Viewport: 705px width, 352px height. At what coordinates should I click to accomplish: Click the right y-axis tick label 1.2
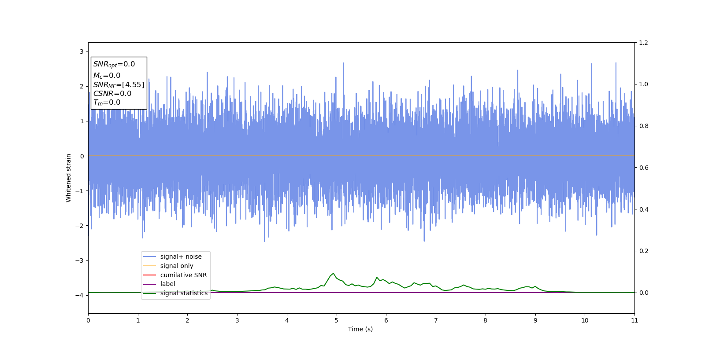643,43
